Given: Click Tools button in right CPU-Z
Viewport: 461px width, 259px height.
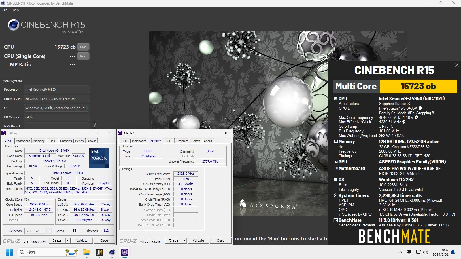Looking at the screenshot, I should (174, 241).
